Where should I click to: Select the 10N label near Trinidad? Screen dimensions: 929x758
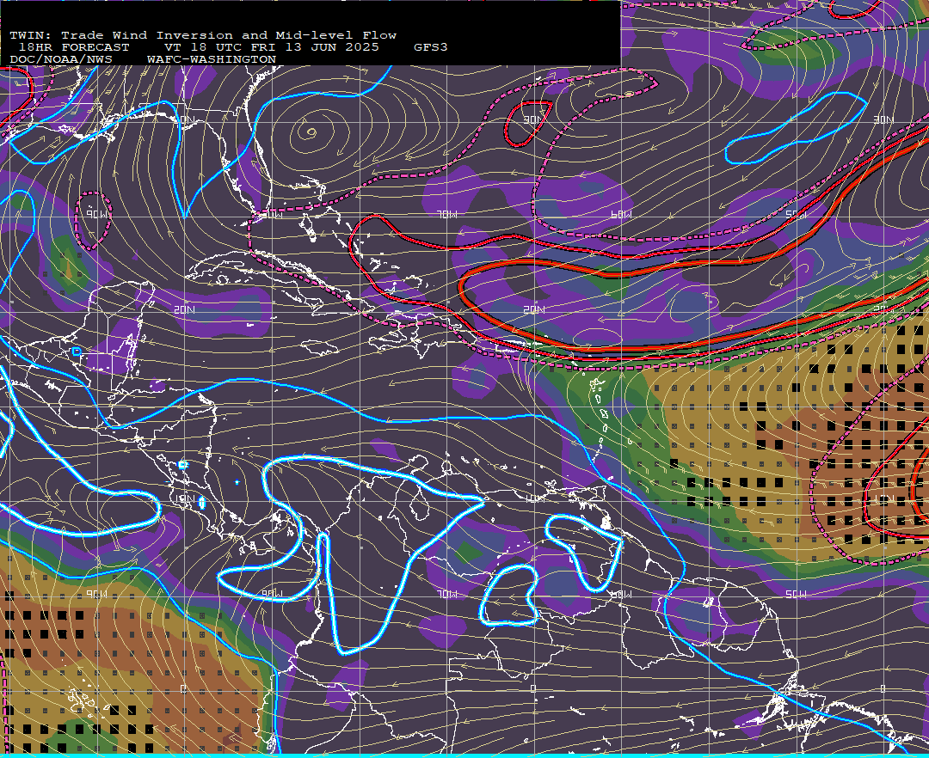click(534, 498)
